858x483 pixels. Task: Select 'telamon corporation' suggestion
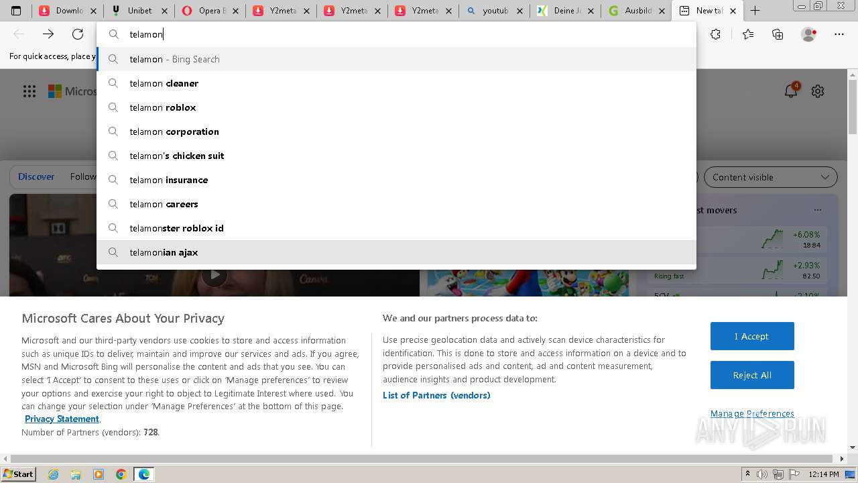(397, 131)
